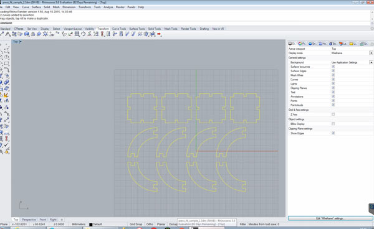Switch to the Front viewport tab
Screen dimensions: 374x229
pos(43,220)
